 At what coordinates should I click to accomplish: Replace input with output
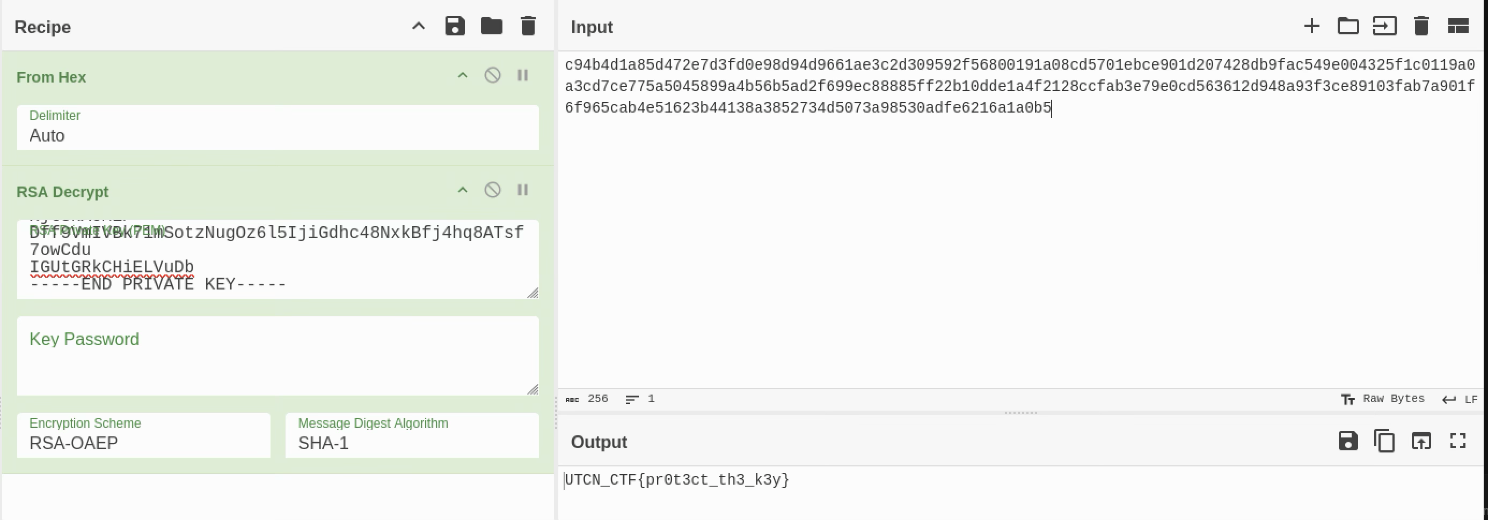tap(1421, 441)
